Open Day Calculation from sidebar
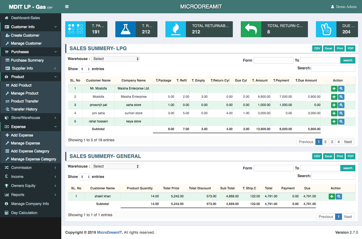 pos(24,213)
